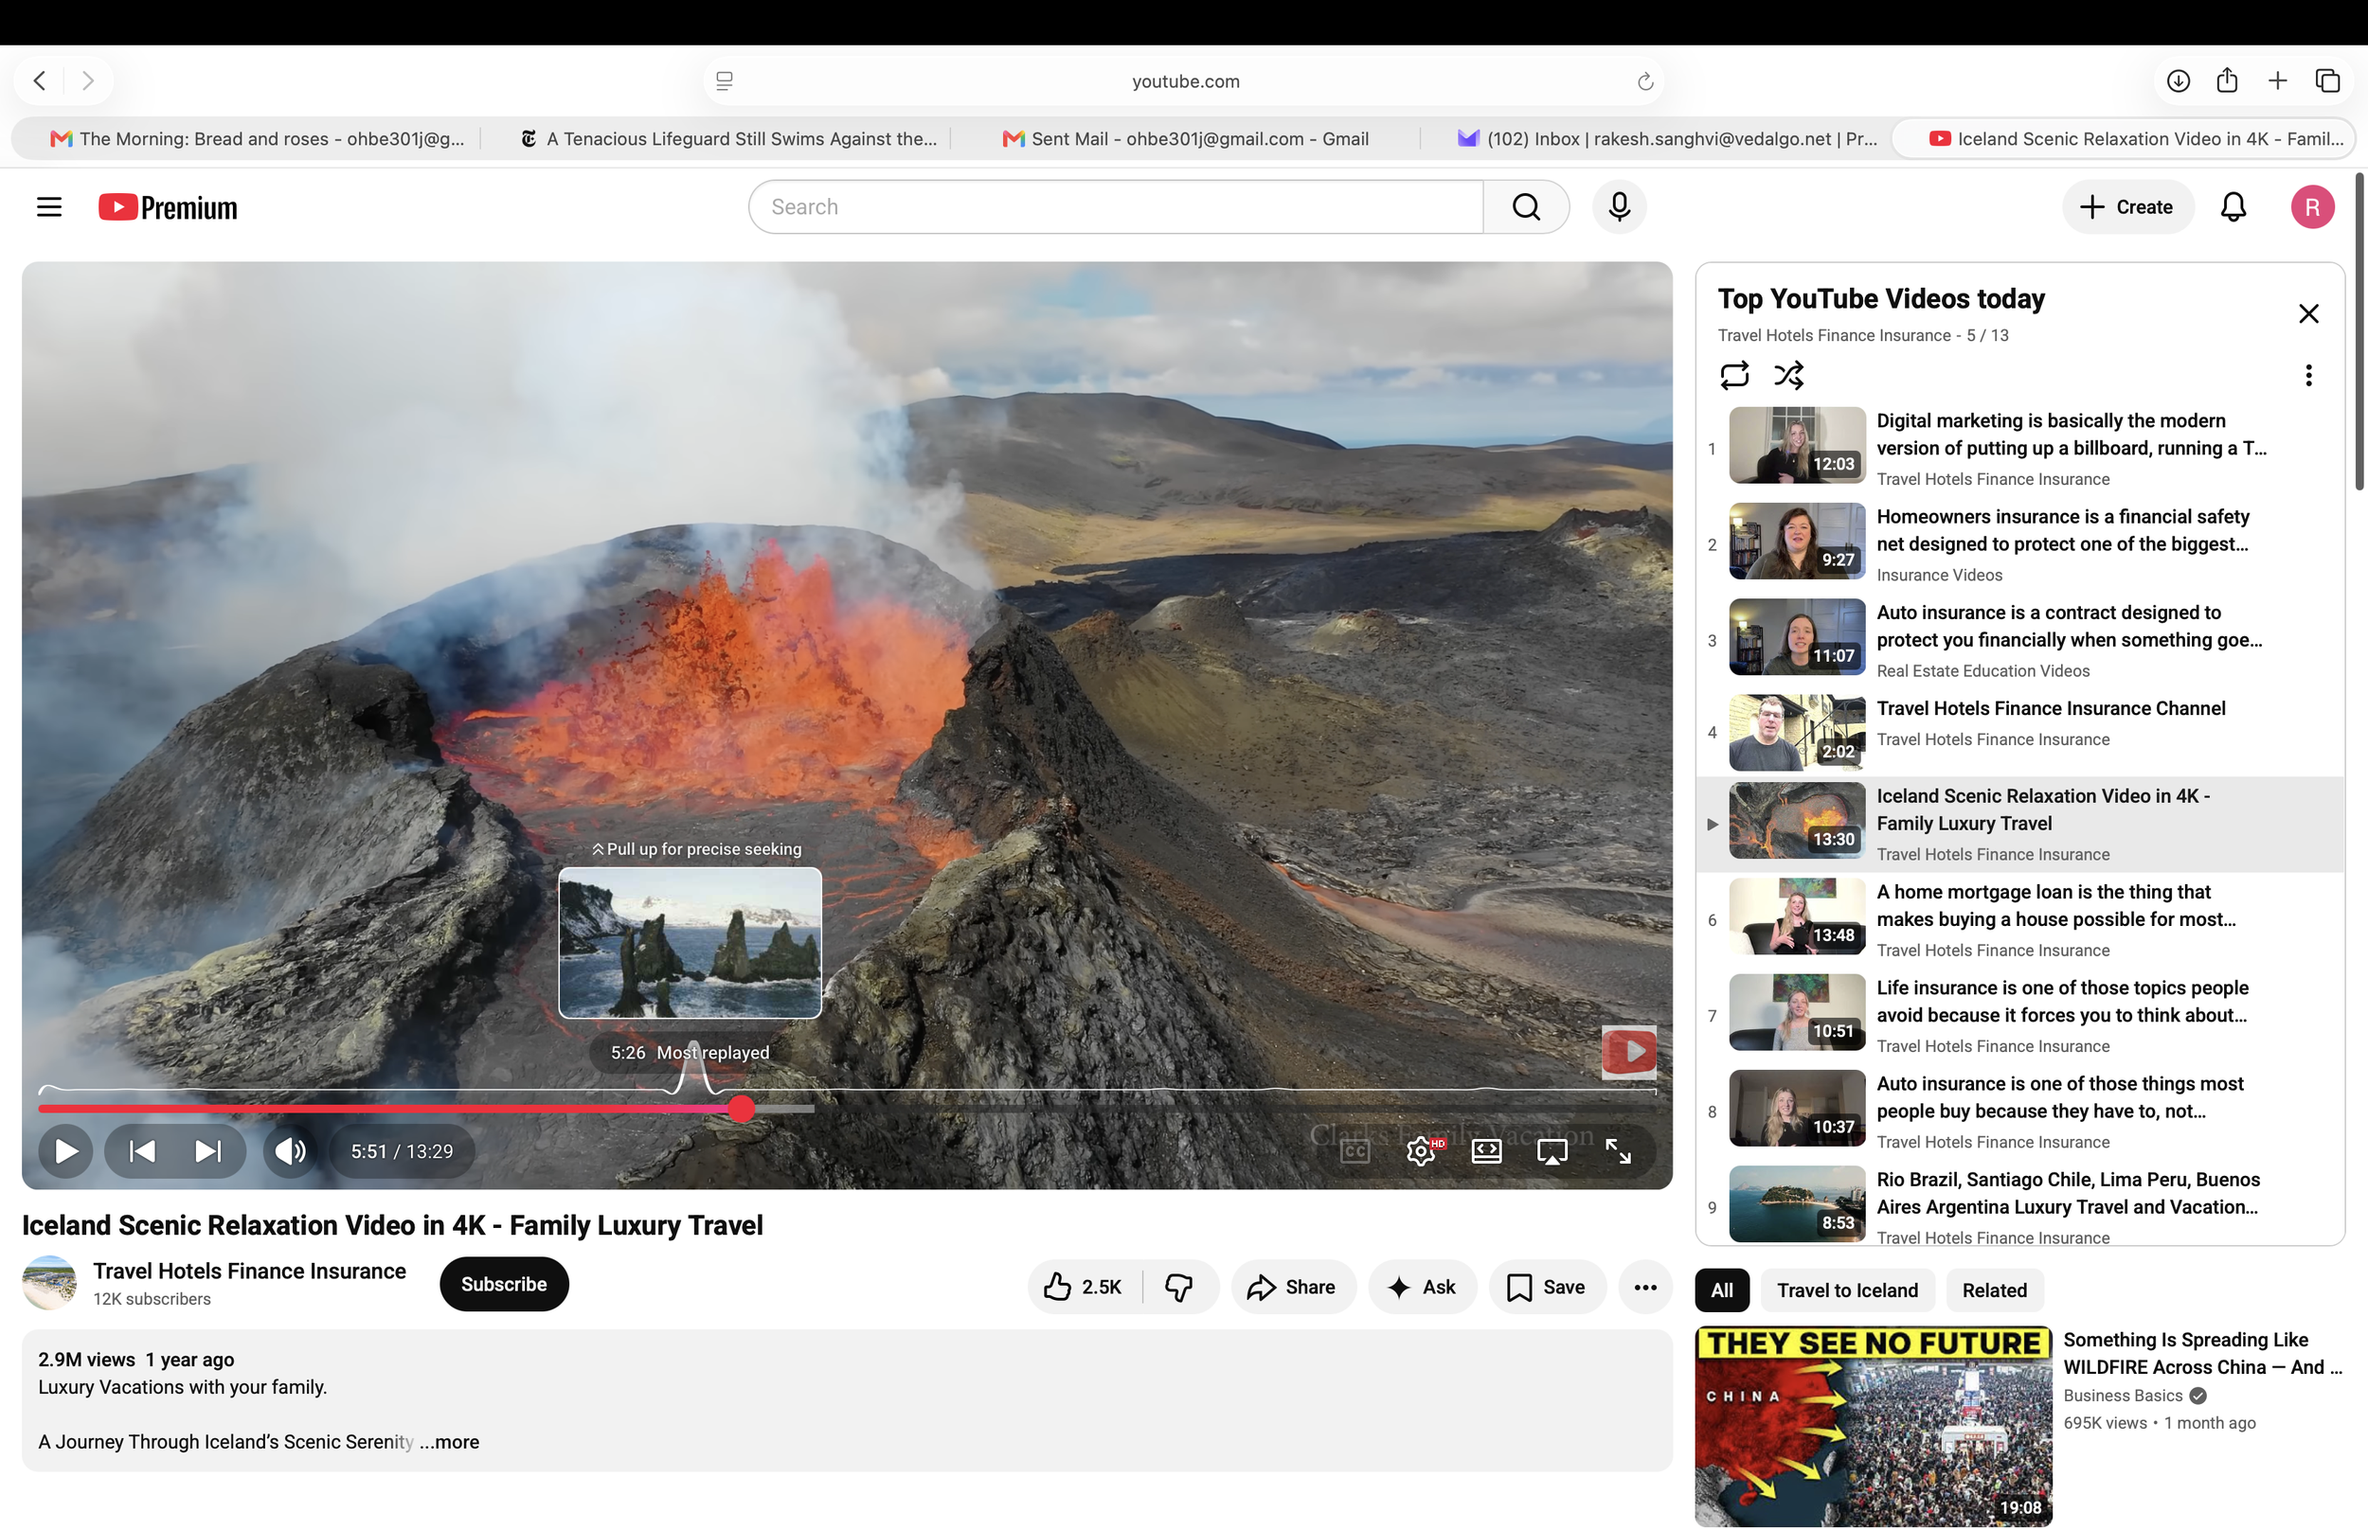The width and height of the screenshot is (2368, 1530).
Task: Open the Travel Hotels Finance Insurance Channel video
Action: click(x=2018, y=733)
